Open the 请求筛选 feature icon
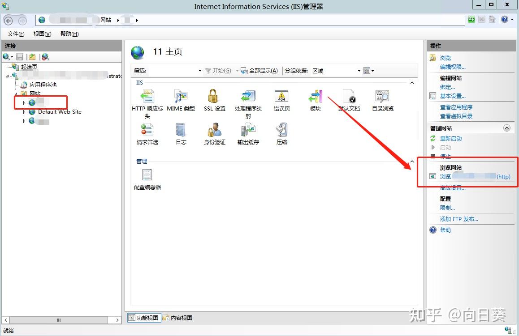Viewport: 519px width, 336px height. [x=147, y=130]
